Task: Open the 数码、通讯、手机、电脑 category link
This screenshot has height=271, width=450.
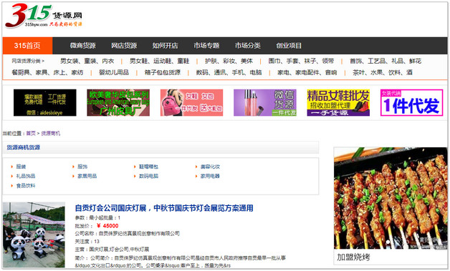Action: coord(229,72)
